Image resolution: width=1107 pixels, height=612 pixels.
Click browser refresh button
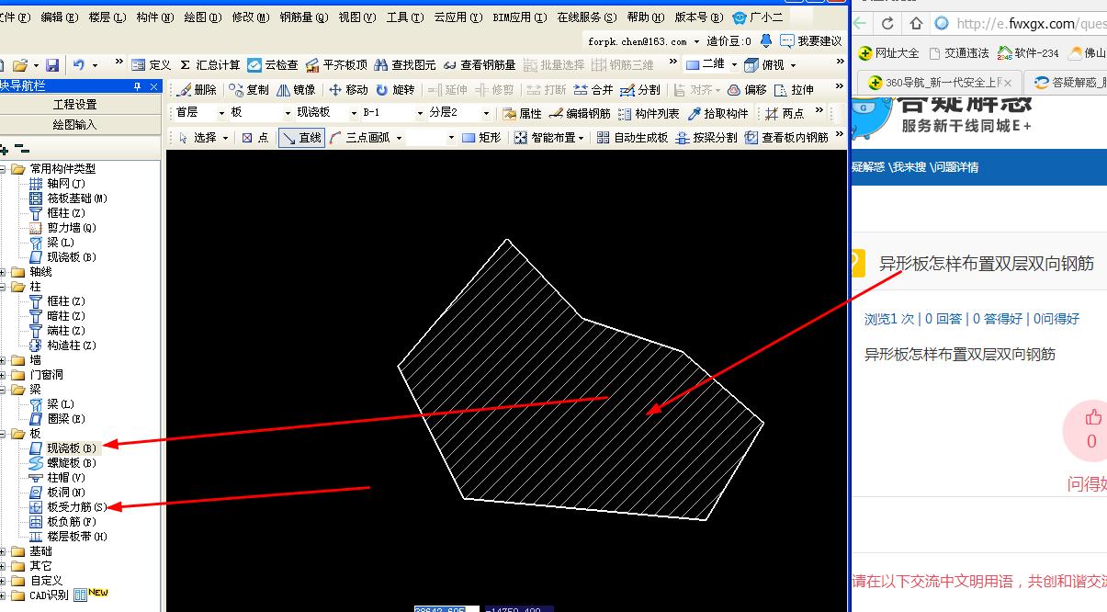[887, 24]
